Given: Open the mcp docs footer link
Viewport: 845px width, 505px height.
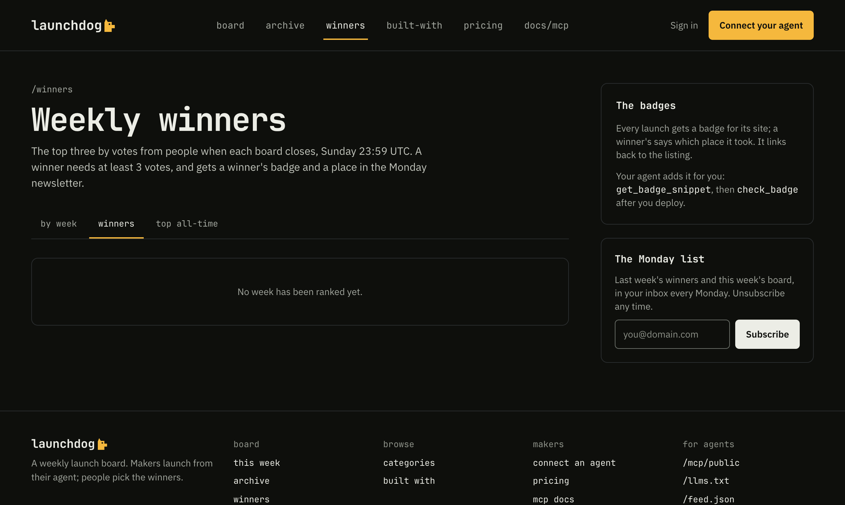Looking at the screenshot, I should coord(553,499).
